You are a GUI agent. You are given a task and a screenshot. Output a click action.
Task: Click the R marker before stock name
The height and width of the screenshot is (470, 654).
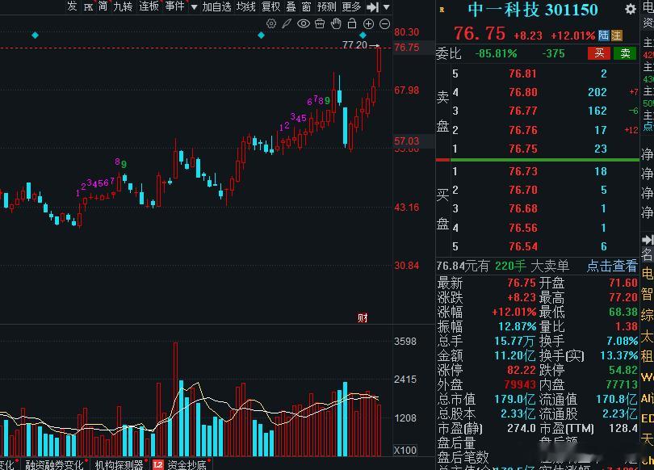pos(442,10)
